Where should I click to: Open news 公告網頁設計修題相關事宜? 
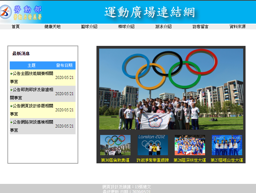(x=32, y=110)
